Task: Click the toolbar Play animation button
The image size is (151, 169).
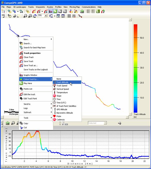Action: (60, 11)
